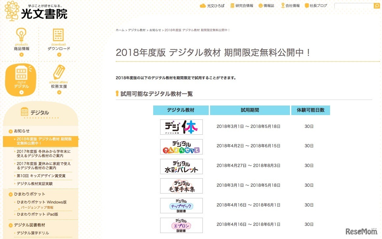Select 2018年度版 デジタル教材 期間限定 sidebar item
This screenshot has width=382, height=239.
(x=41, y=141)
